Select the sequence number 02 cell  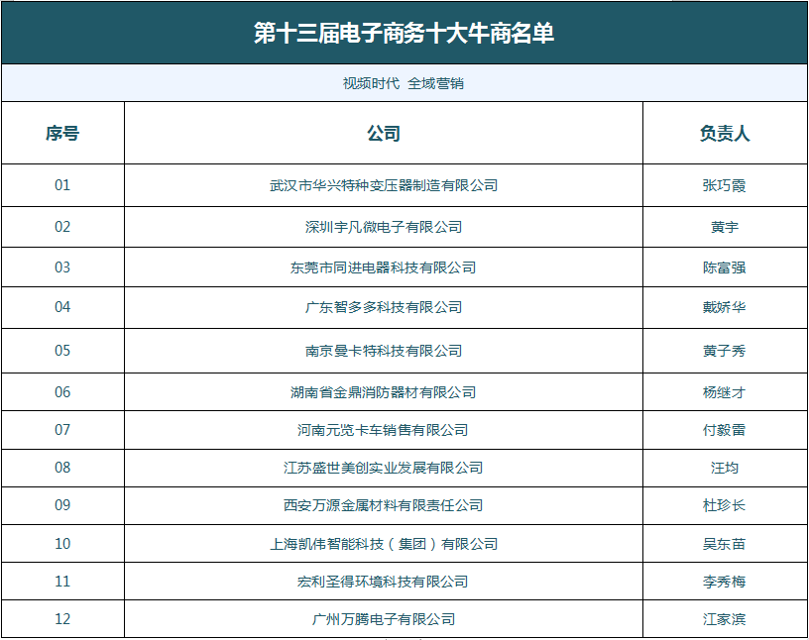pos(62,227)
